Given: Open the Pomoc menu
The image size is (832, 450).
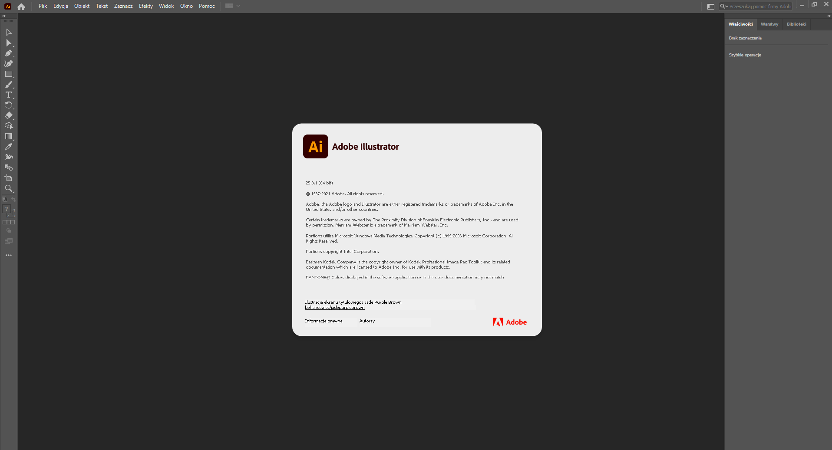Looking at the screenshot, I should point(207,6).
